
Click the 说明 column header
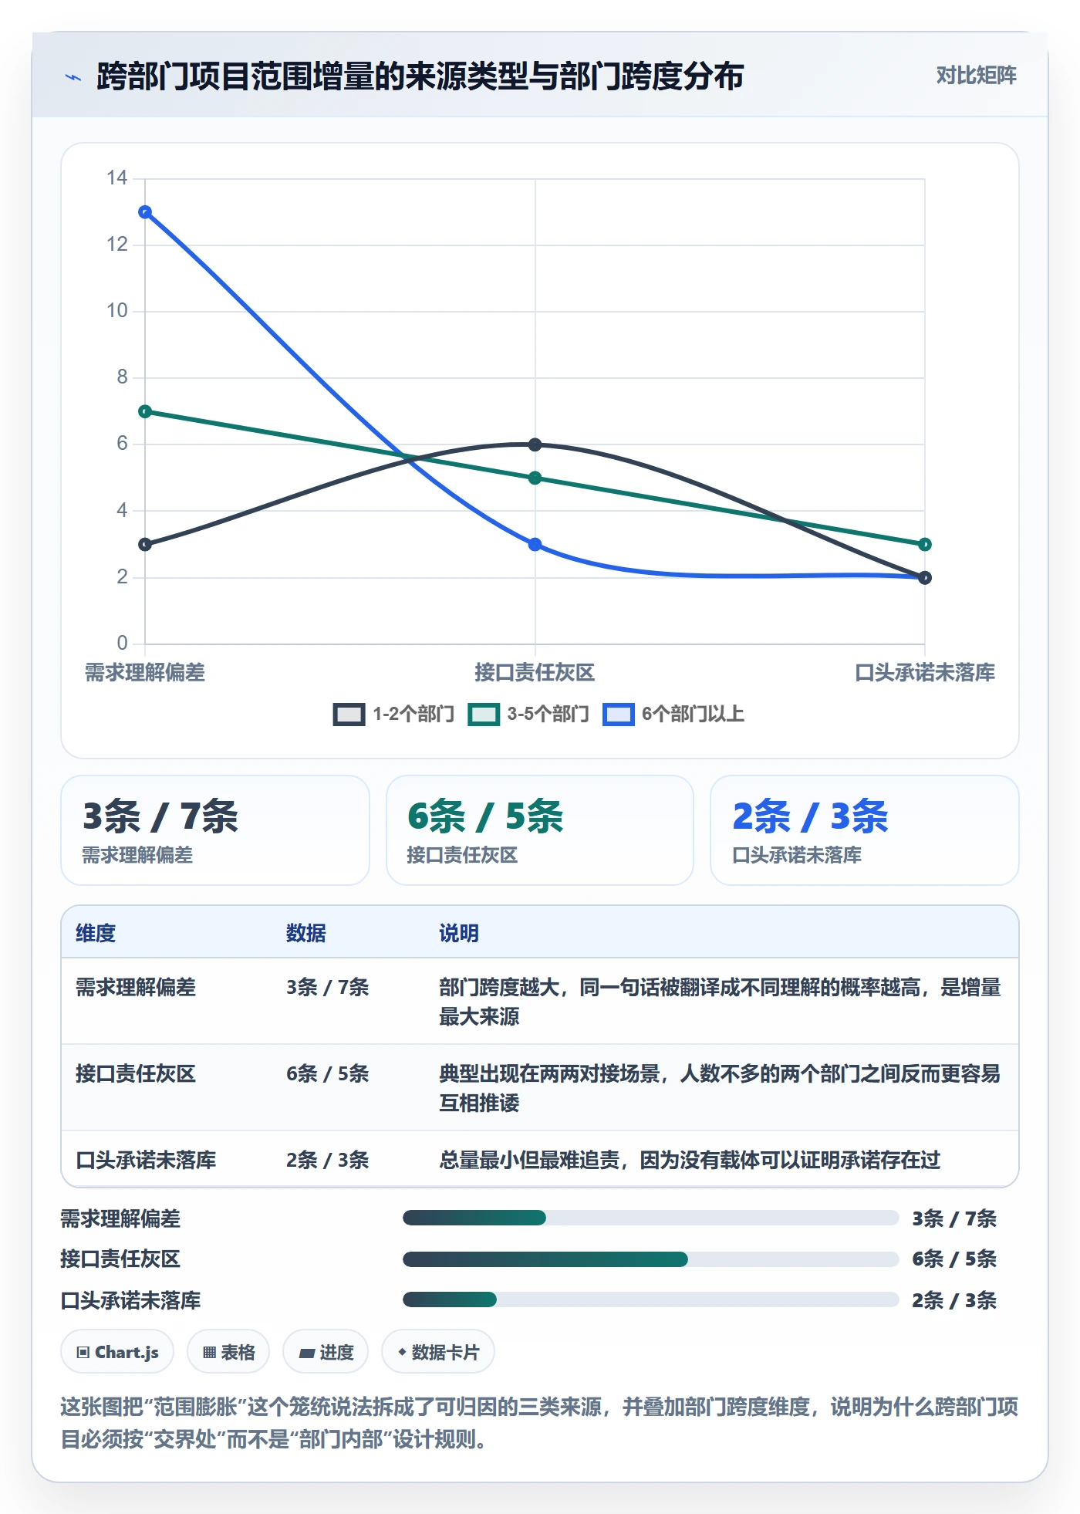point(459,933)
